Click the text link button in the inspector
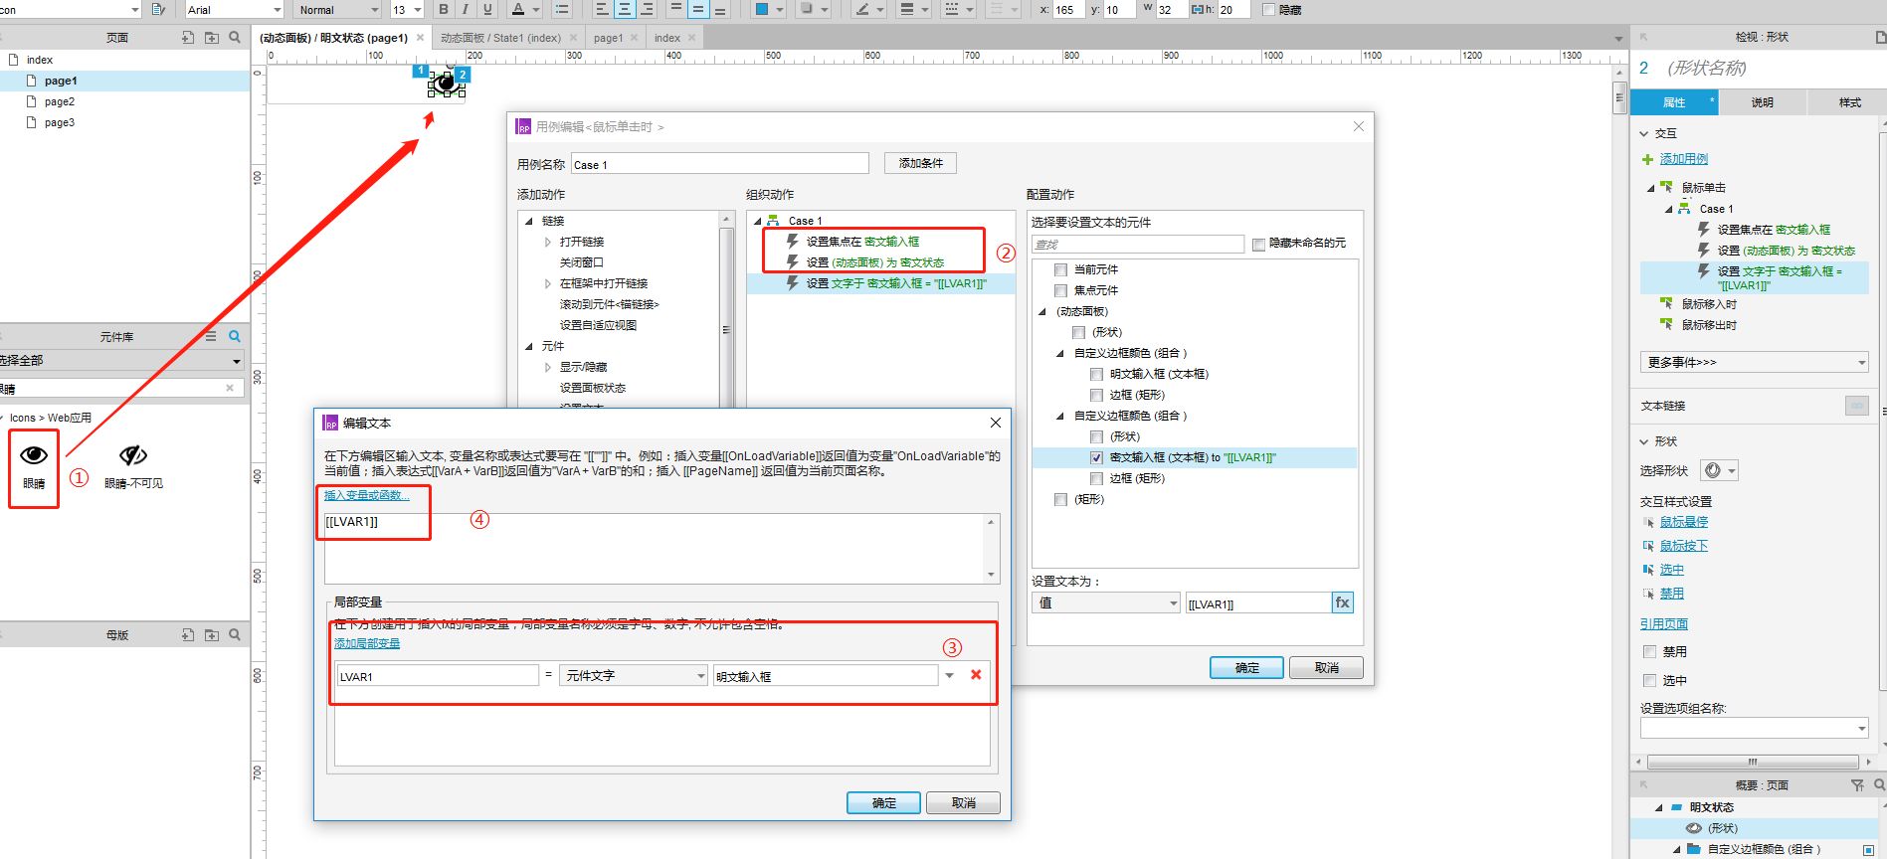 [1856, 406]
